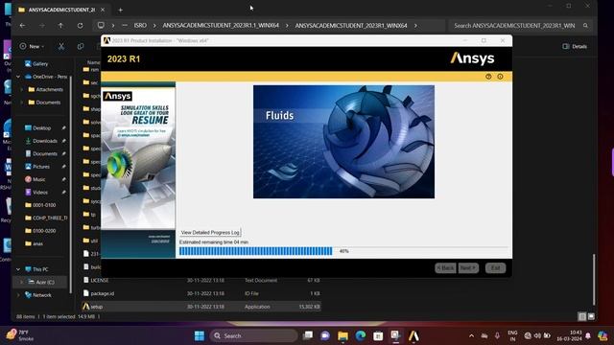
Task: Collapse the This PC tree node
Action: click(x=18, y=269)
